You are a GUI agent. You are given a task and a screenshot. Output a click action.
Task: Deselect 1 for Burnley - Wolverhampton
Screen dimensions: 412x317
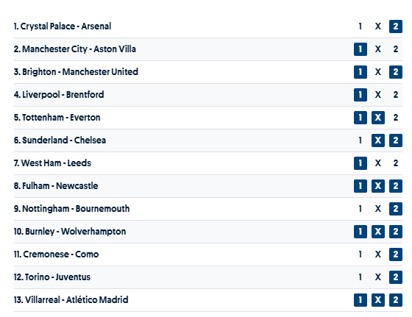(x=360, y=232)
